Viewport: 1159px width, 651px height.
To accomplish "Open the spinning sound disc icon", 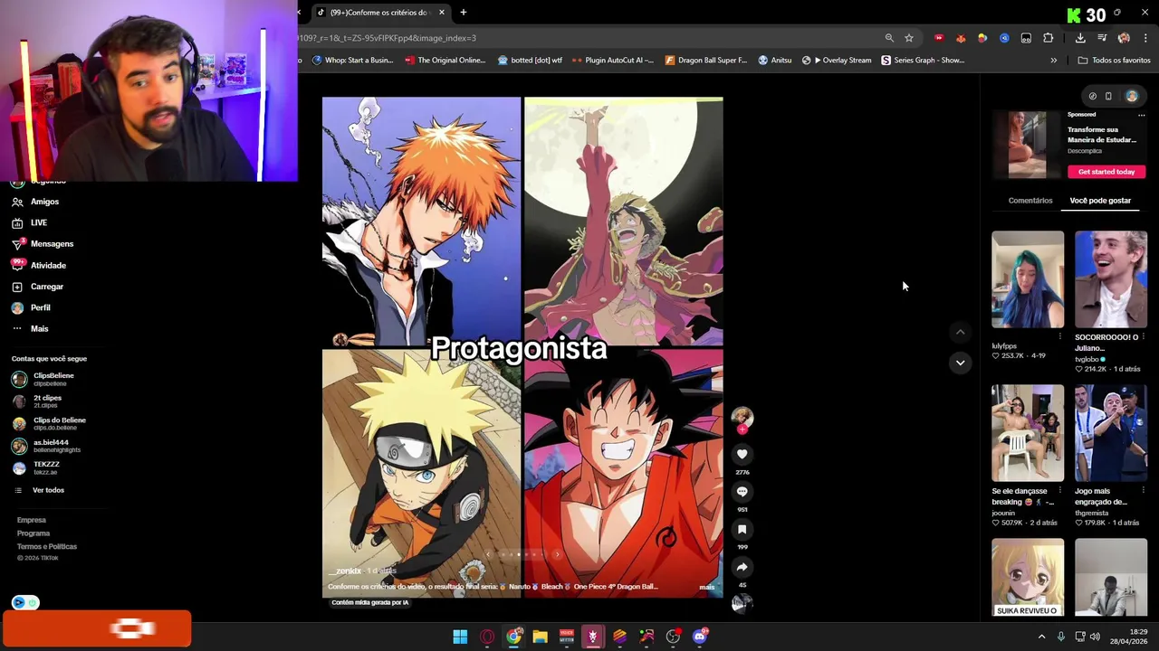I will click(742, 603).
